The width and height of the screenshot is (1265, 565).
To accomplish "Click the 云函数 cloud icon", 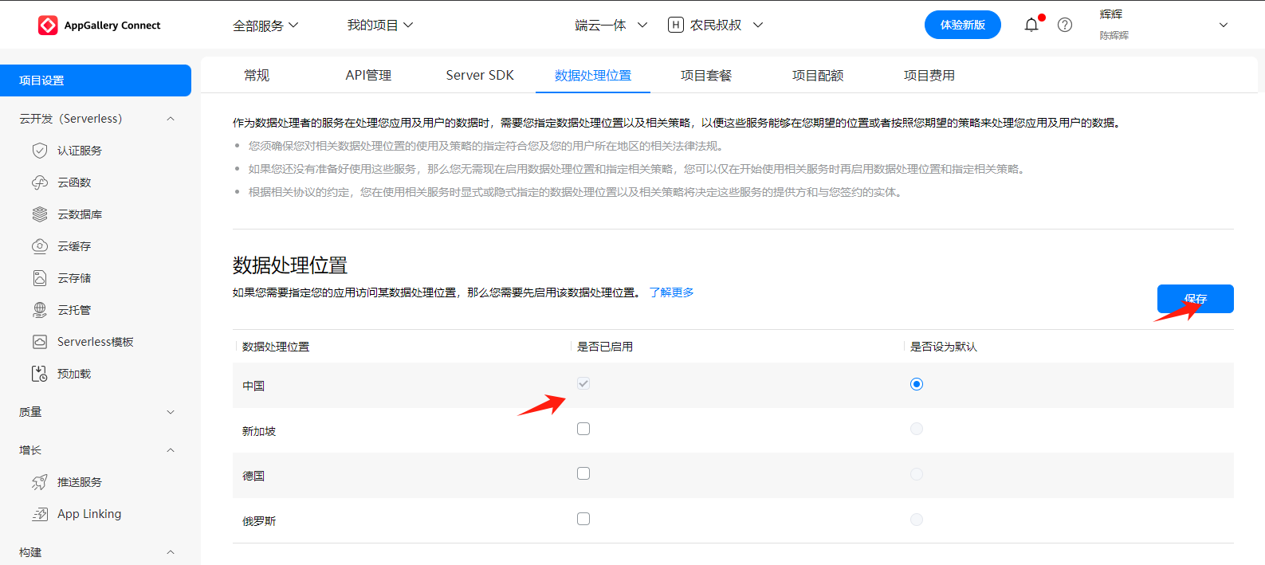I will pos(40,182).
